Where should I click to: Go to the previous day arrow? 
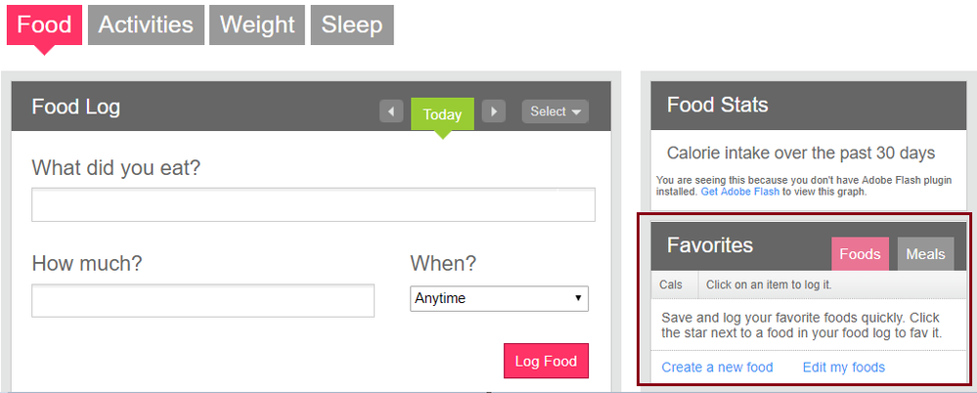coord(391,112)
